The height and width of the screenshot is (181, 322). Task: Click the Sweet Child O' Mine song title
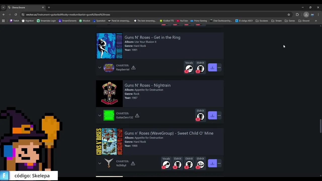(x=169, y=133)
